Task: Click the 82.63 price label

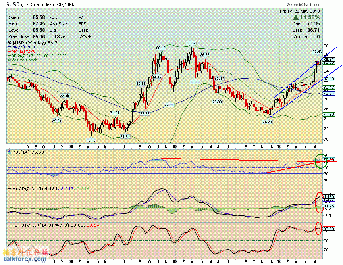Action: click(x=195, y=82)
